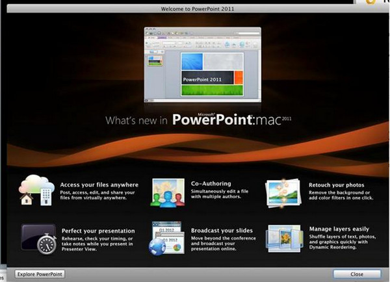Click the Retouch your photos icon
Viewport: 390px width, 282px height.
tap(283, 194)
